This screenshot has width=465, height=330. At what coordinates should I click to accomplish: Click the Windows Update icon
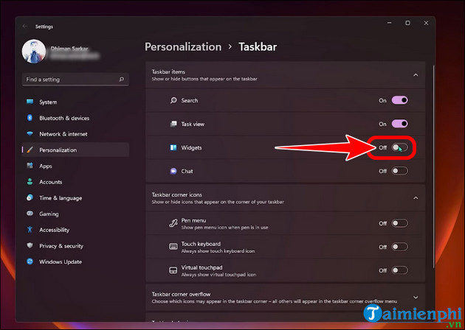pyautogui.click(x=30, y=261)
